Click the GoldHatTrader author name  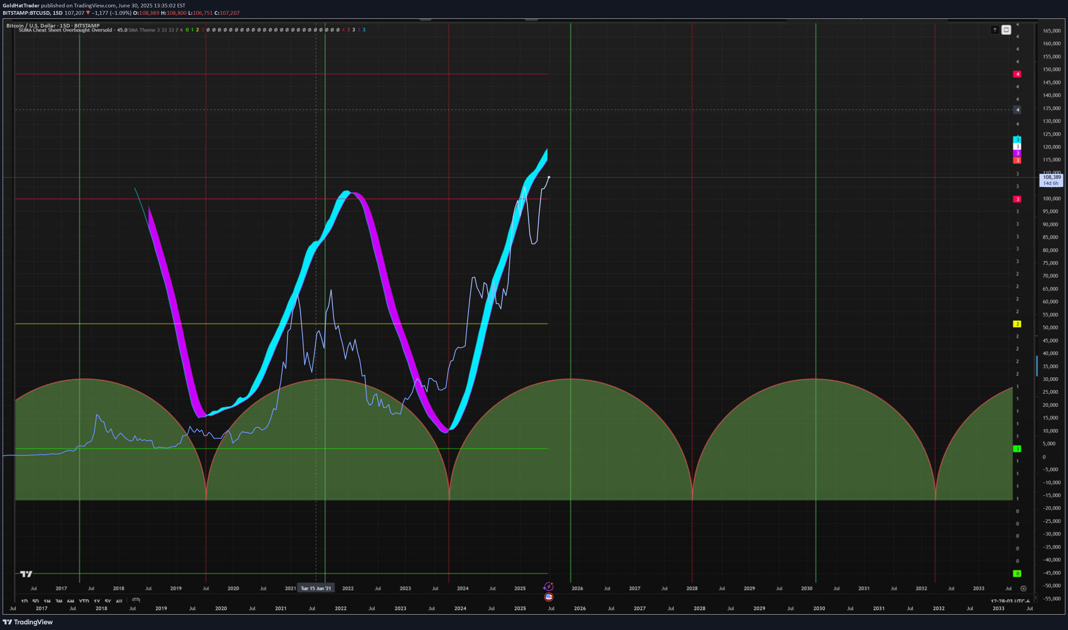21,5
